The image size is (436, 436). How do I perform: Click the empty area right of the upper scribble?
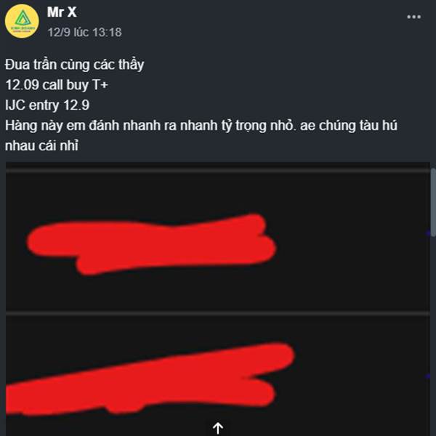point(350,242)
